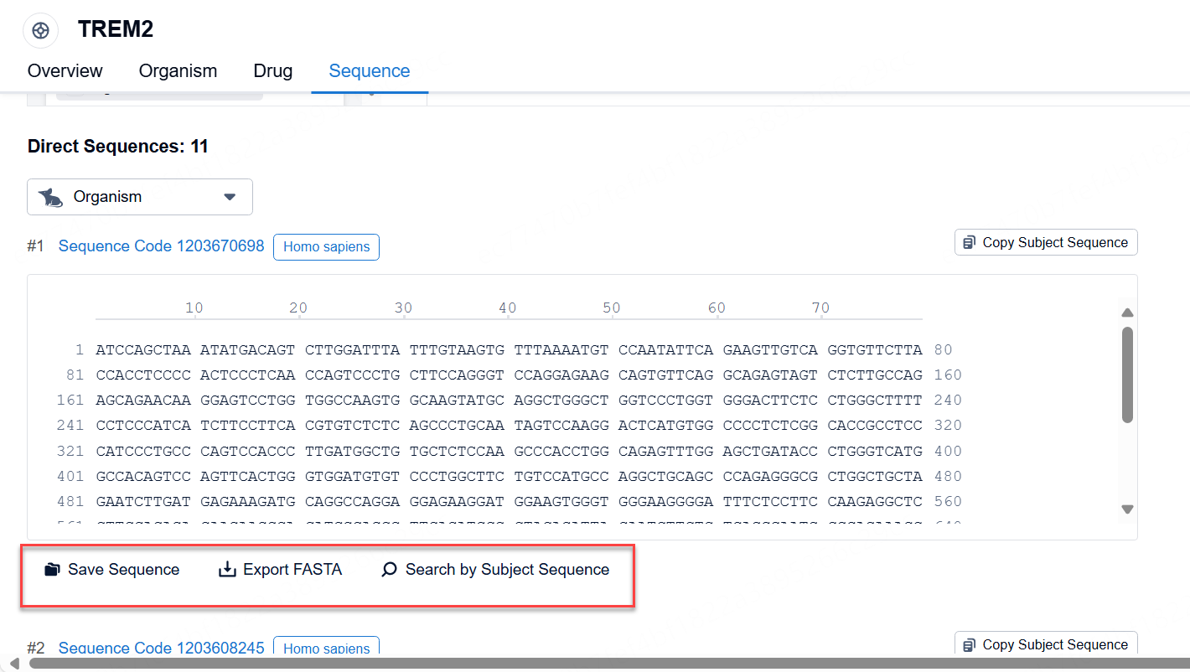1190x672 pixels.
Task: Go to the Drug tab
Action: click(272, 71)
